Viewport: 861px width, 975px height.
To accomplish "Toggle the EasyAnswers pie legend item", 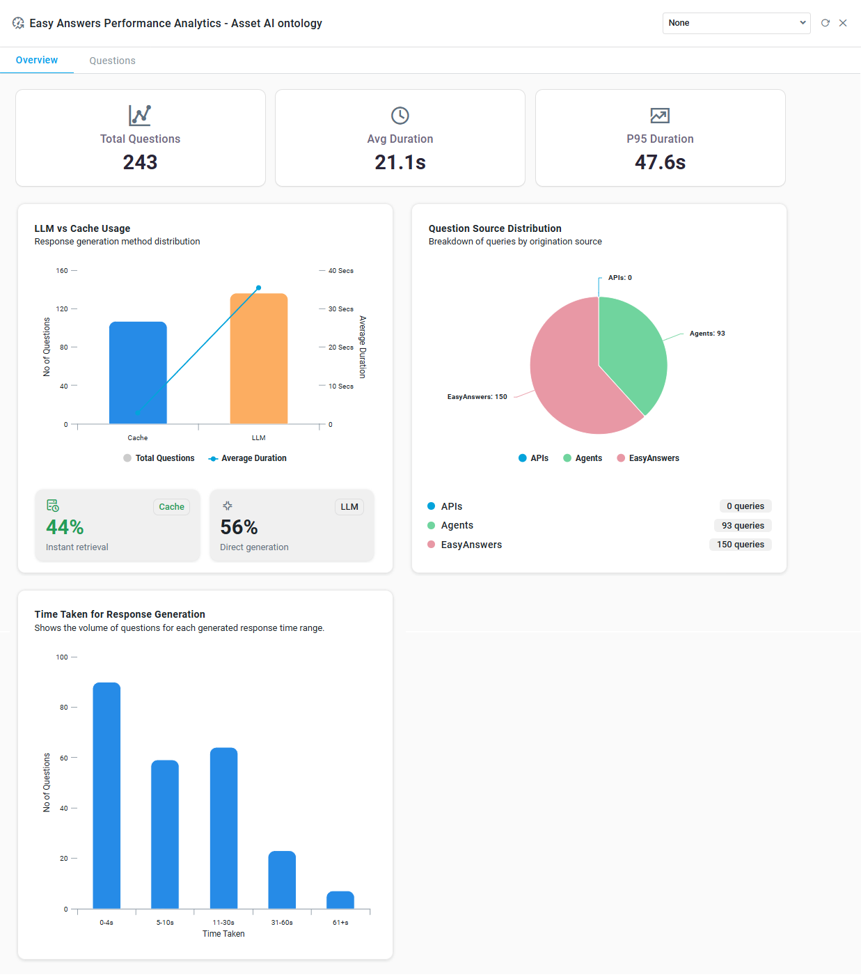I will [x=648, y=458].
